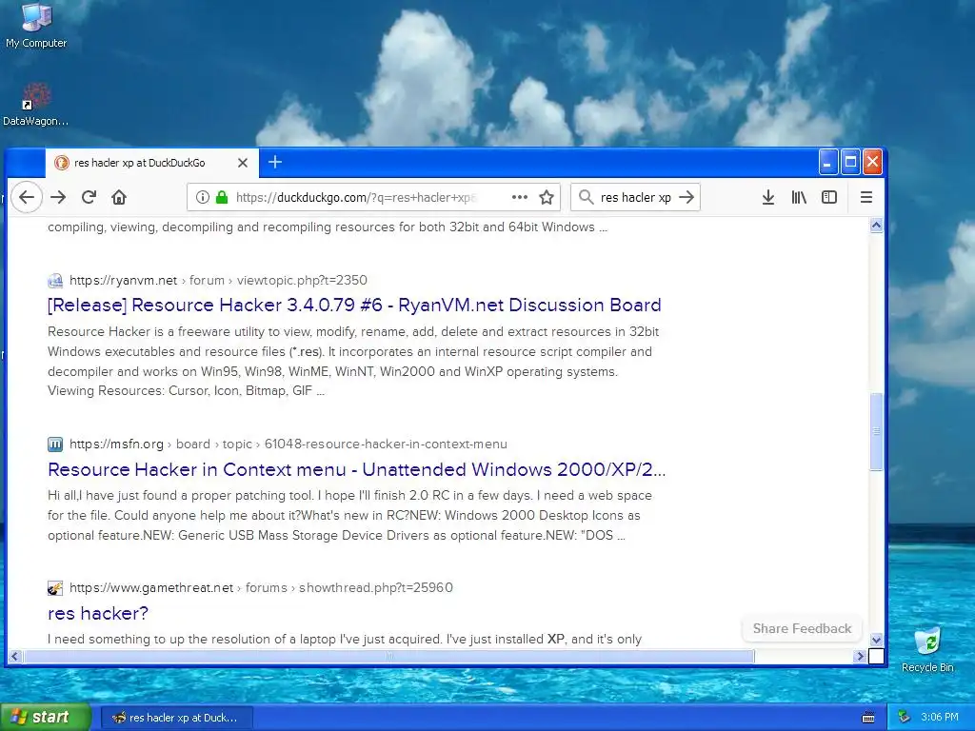The width and height of the screenshot is (975, 731).
Task: Open the 'res hacker?' result link
Action: click(98, 613)
